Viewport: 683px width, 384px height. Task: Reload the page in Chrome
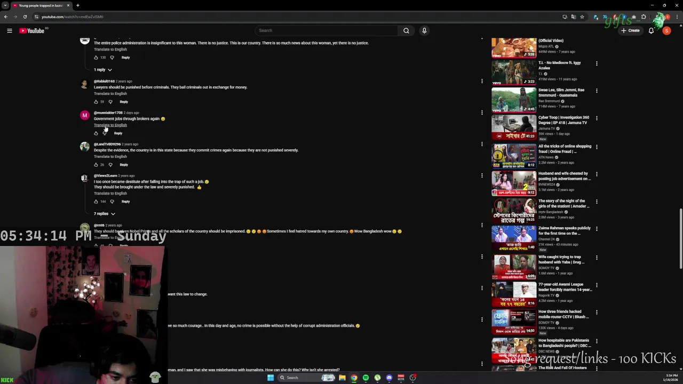[x=25, y=17]
